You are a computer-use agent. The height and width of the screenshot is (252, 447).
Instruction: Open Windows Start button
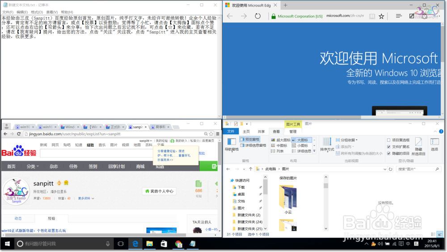[8, 244]
